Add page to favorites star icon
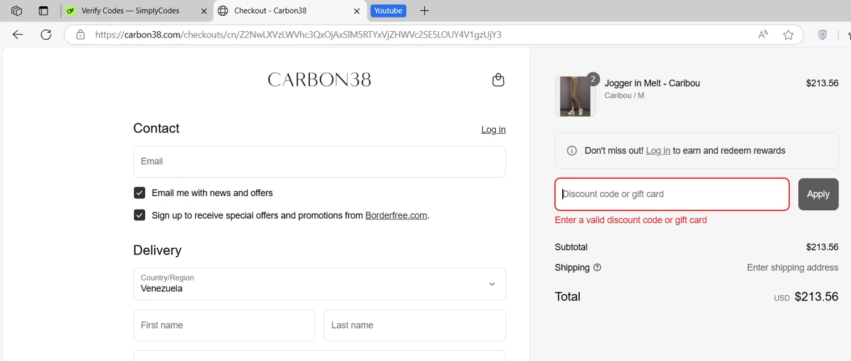The height and width of the screenshot is (361, 851). pyautogui.click(x=788, y=35)
